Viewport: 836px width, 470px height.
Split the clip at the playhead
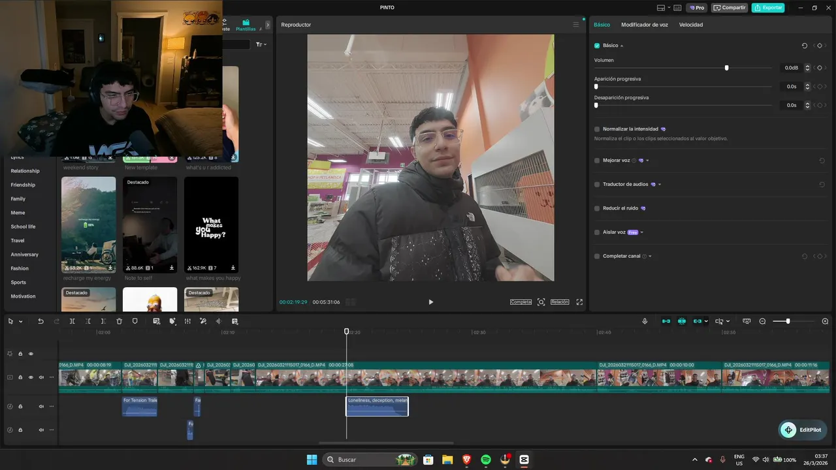tap(72, 321)
